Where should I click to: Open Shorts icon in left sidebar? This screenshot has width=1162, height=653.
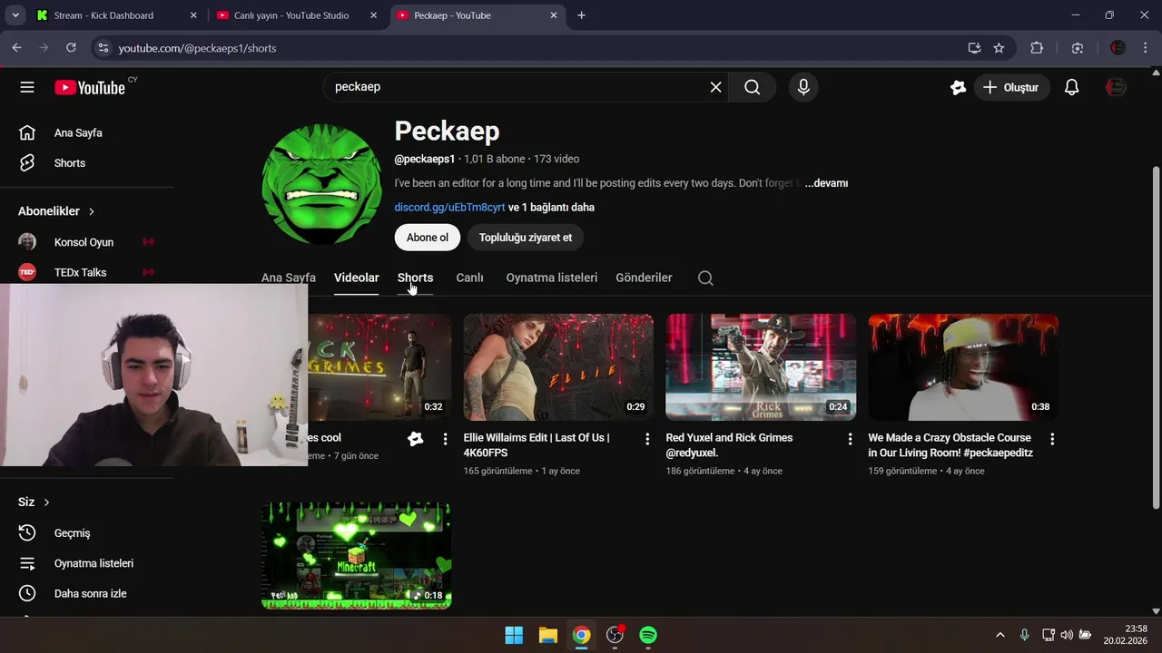(x=27, y=163)
